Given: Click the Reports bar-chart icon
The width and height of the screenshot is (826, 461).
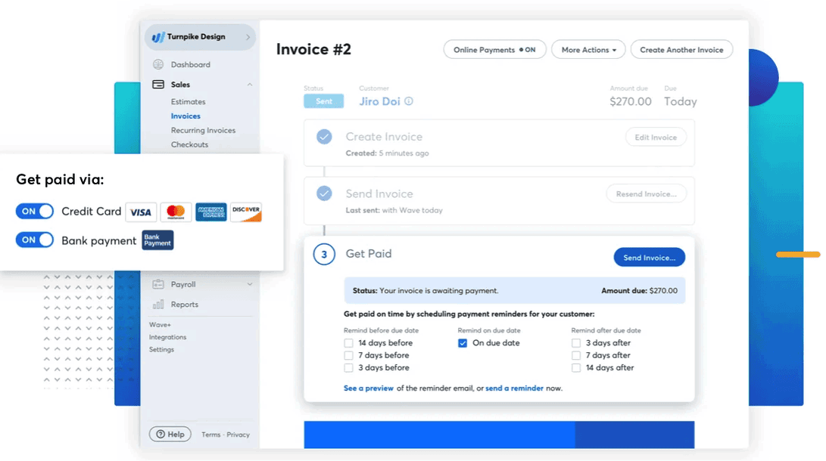Looking at the screenshot, I should pos(159,305).
